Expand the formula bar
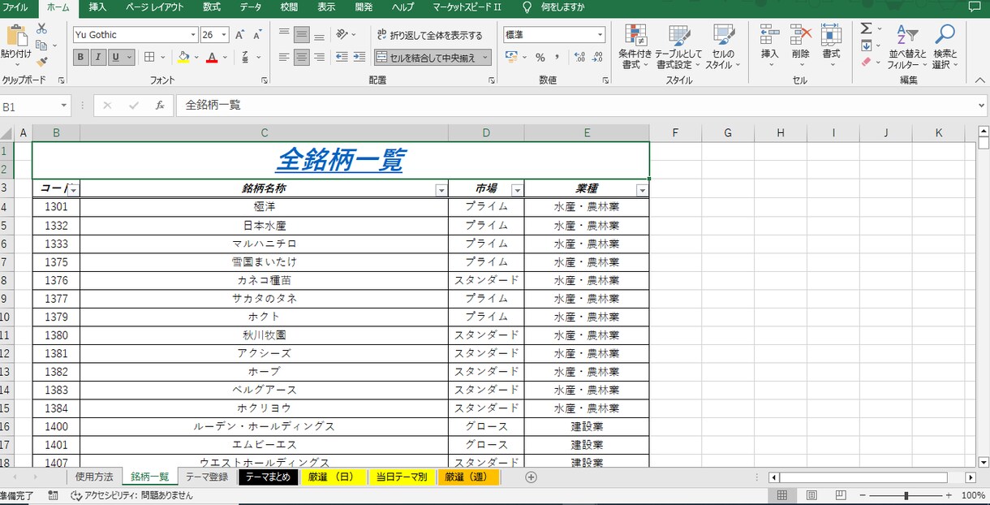The height and width of the screenshot is (505, 990). (x=983, y=106)
